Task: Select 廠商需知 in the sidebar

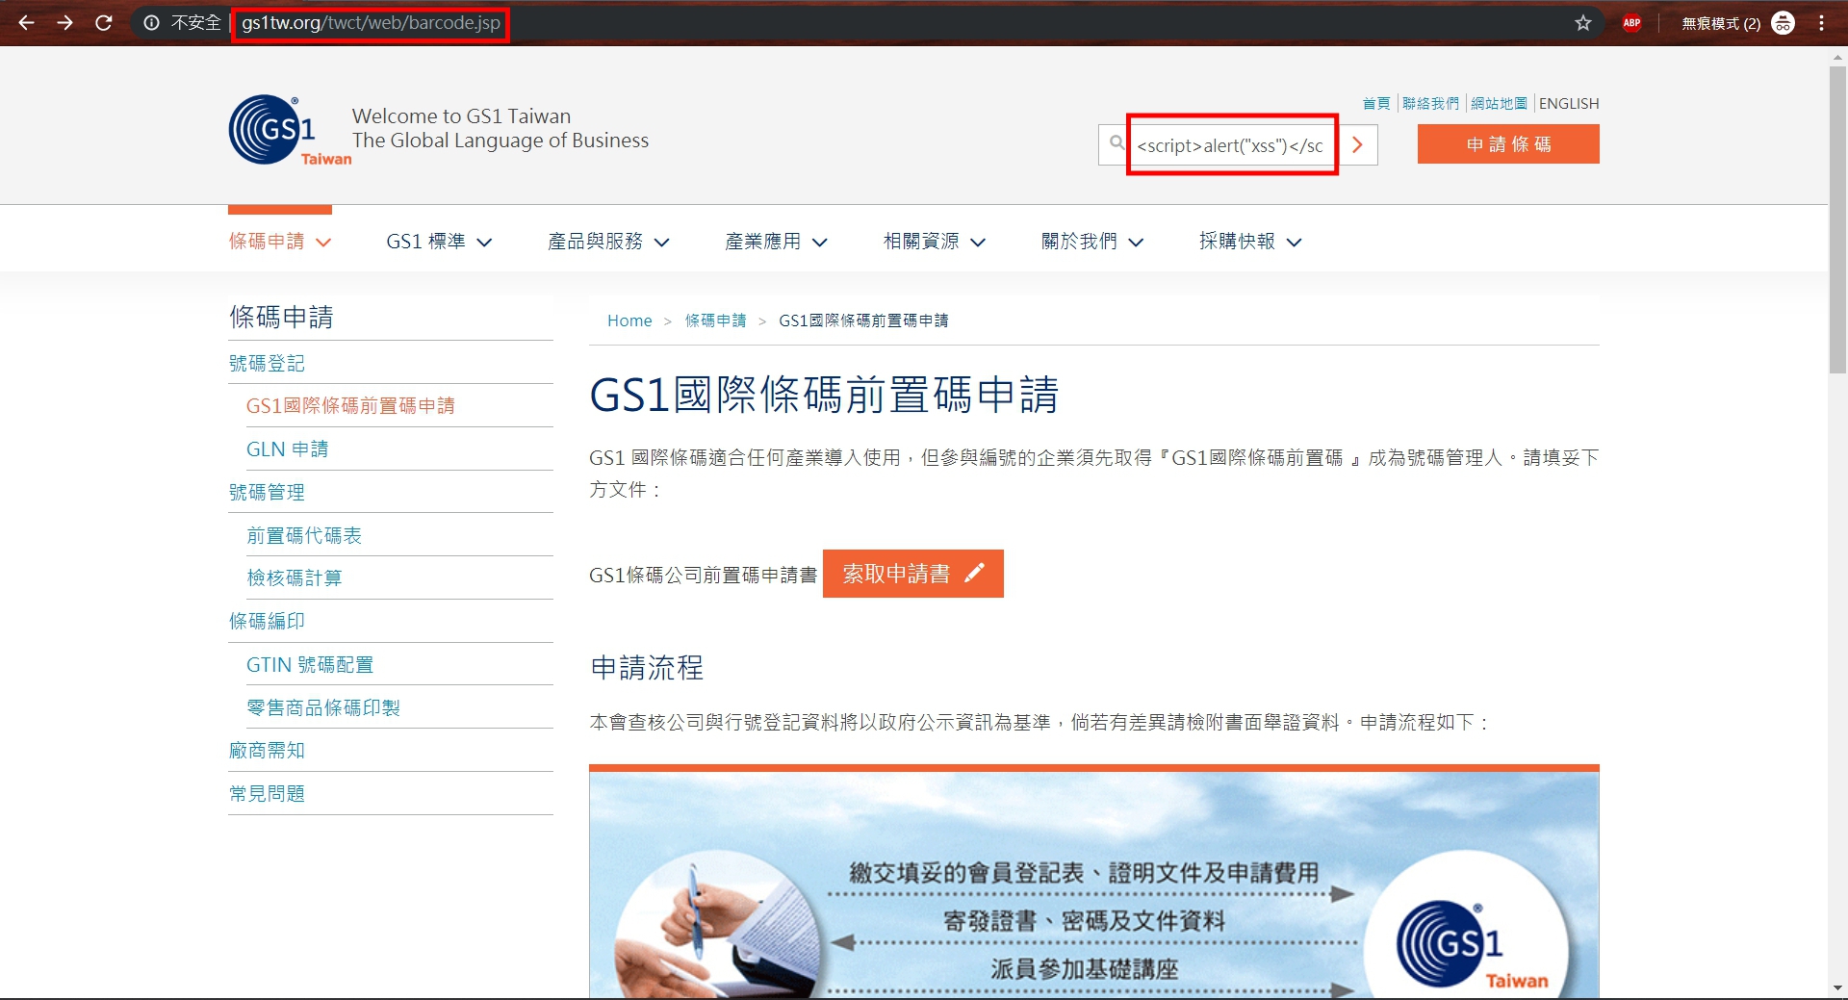Action: pyautogui.click(x=267, y=750)
